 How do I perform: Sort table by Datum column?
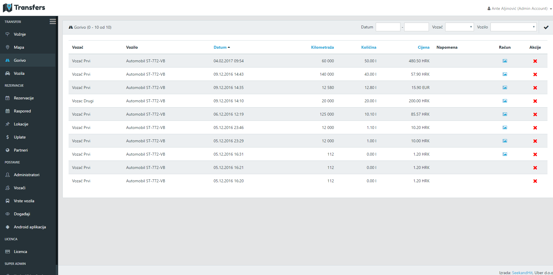(220, 47)
